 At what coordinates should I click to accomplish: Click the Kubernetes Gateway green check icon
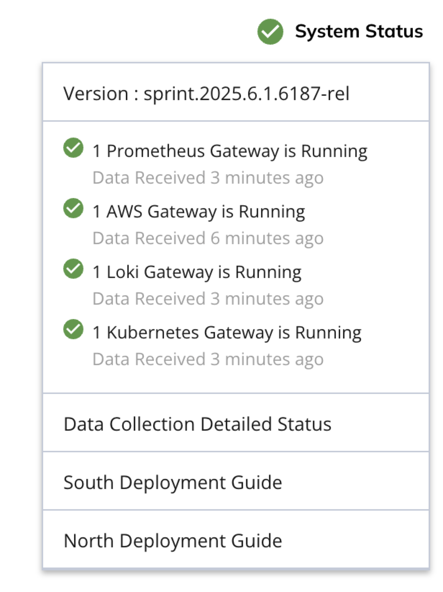73,329
